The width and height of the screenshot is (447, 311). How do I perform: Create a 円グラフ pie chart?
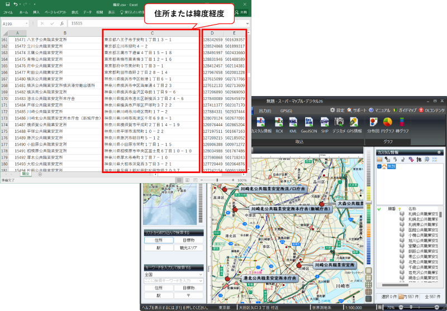(387, 125)
